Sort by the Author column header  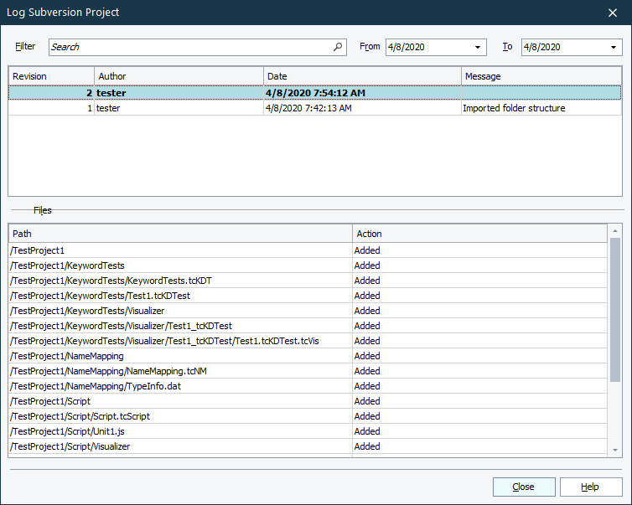pos(179,76)
